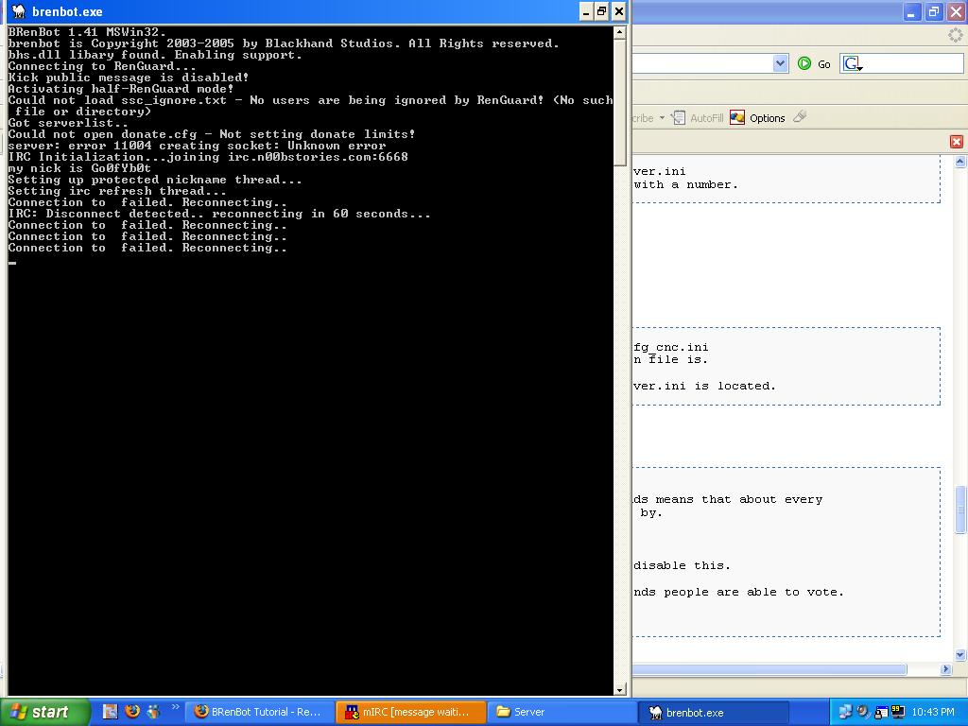Expand the address bar history dropdown
Screen dimensions: 968x726
(x=780, y=63)
